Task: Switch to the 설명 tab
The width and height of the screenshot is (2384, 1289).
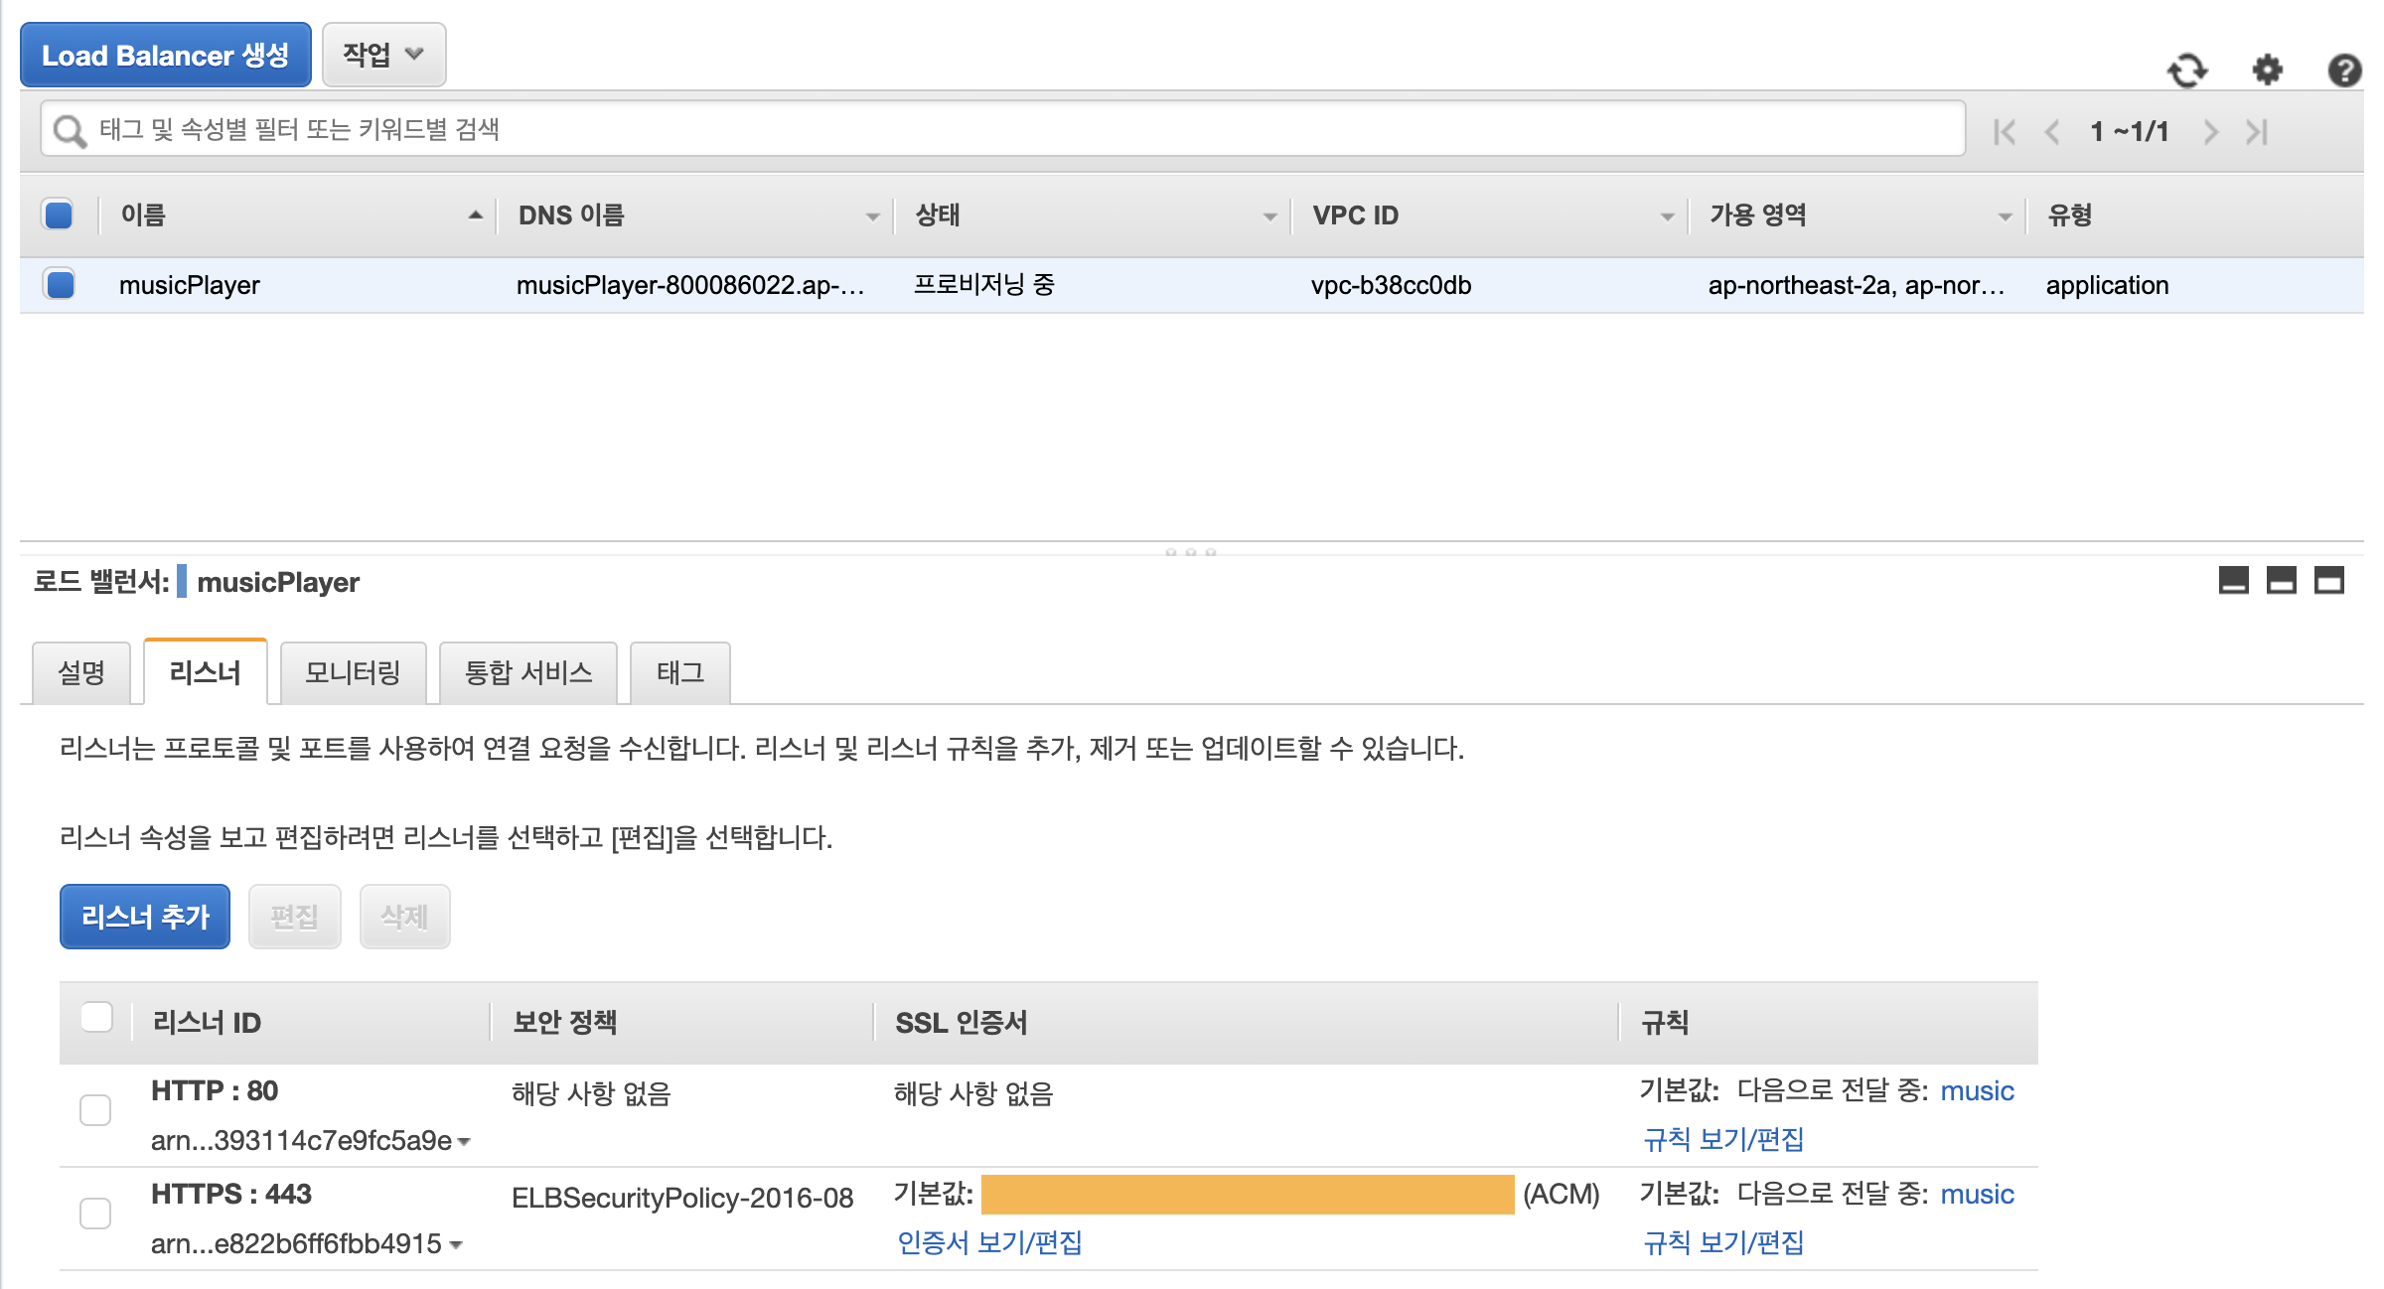Action: tap(81, 673)
